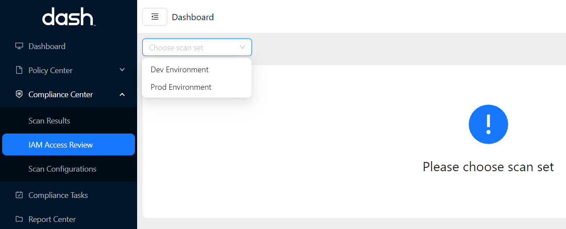Screen dimensions: 566x229
Task: Expand the Policy Center chevron
Action: coord(122,70)
